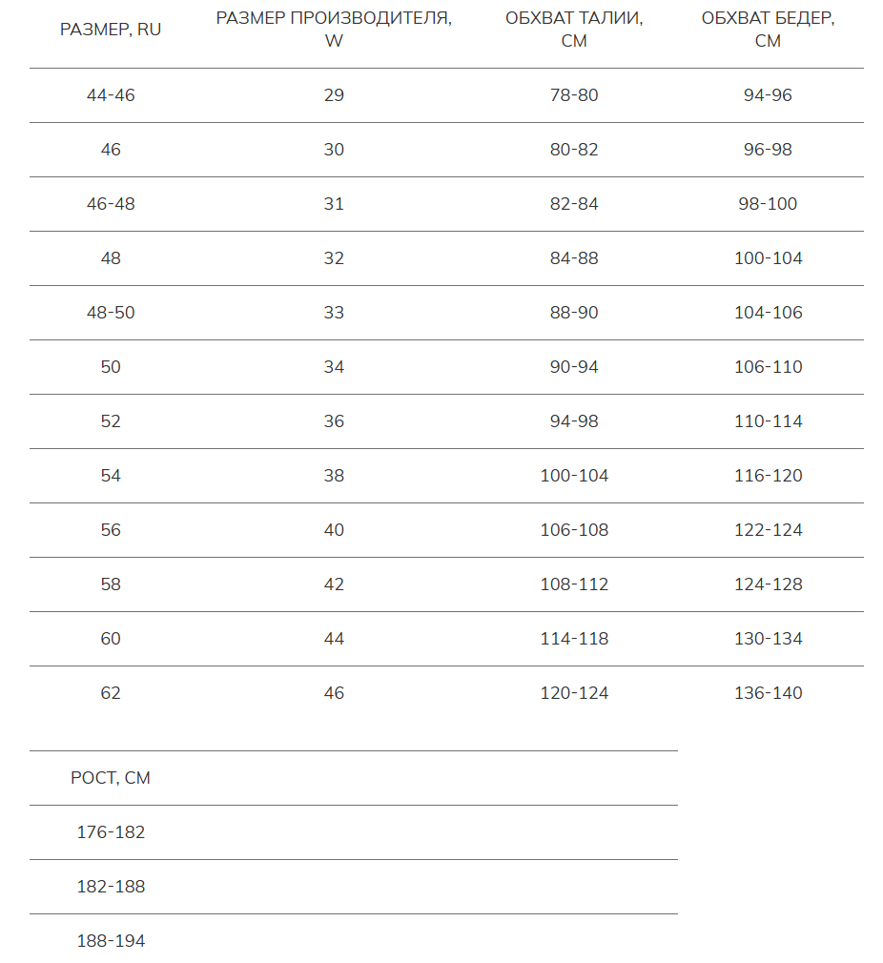Select the 188-194 height row
This screenshot has width=883, height=963.
(x=111, y=941)
